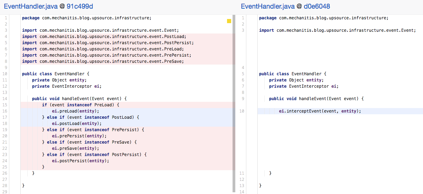Select the removed import PrePersist line
This screenshot has height=194, width=423.
[x=107, y=55]
